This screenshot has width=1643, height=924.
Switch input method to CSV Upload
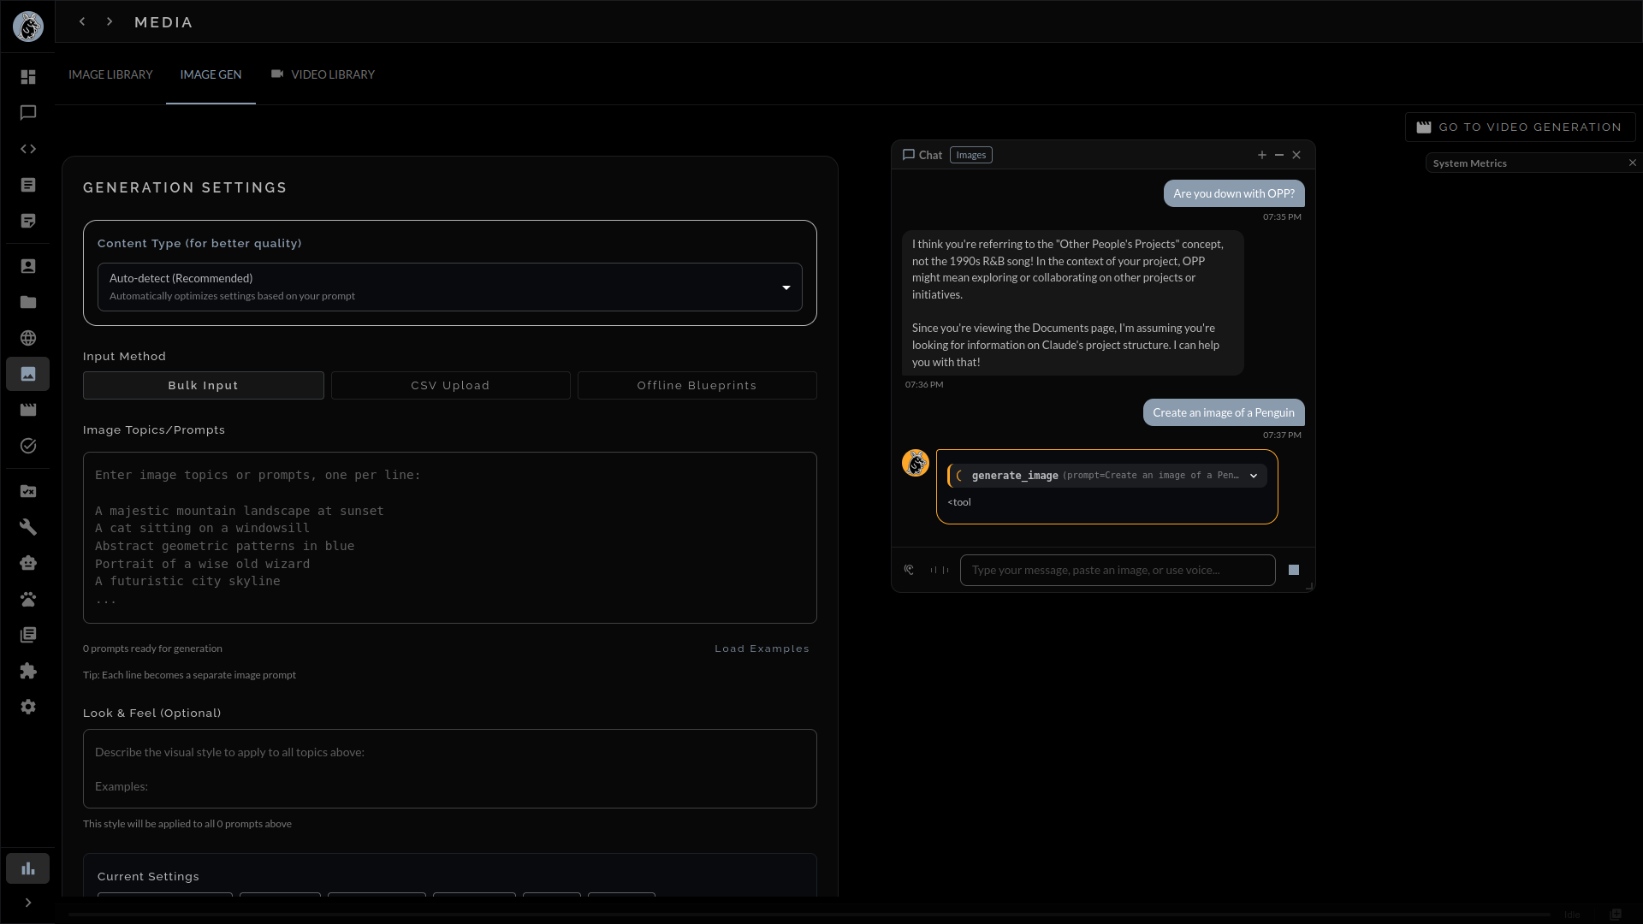(449, 385)
